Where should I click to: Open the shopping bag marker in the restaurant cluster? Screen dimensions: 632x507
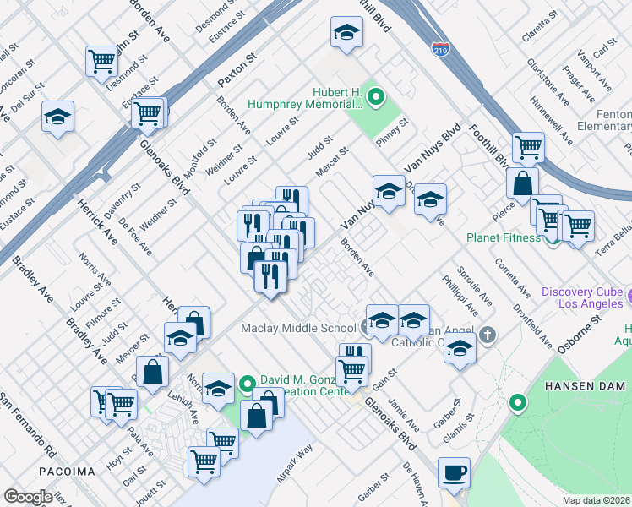(x=253, y=258)
